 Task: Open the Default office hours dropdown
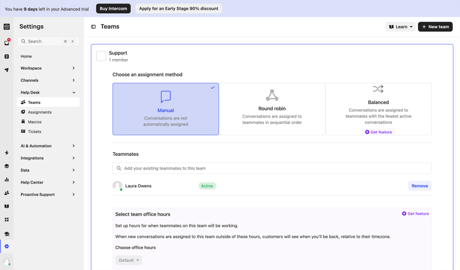click(128, 260)
